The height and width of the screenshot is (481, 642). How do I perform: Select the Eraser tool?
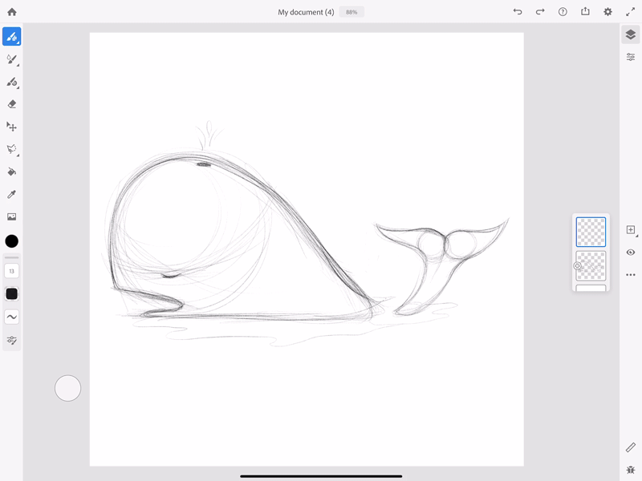coord(11,105)
